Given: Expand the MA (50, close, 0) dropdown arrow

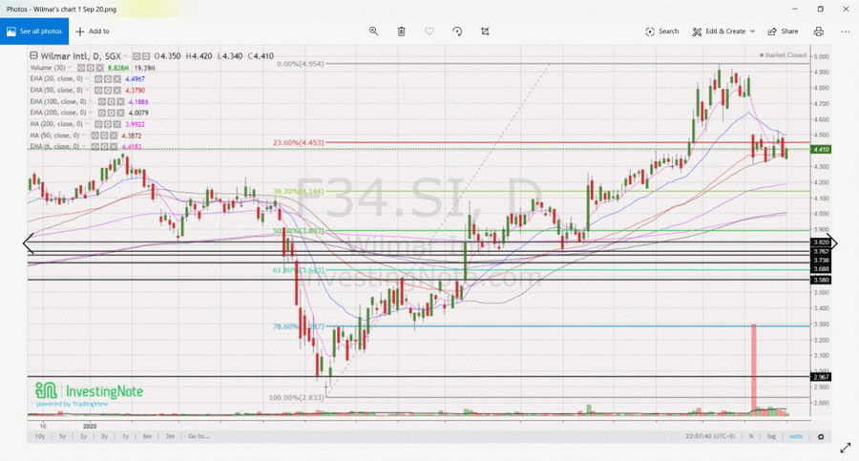Looking at the screenshot, I should tap(84, 135).
